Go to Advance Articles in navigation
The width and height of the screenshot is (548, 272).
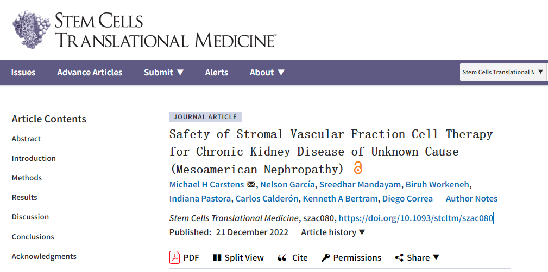pos(90,72)
